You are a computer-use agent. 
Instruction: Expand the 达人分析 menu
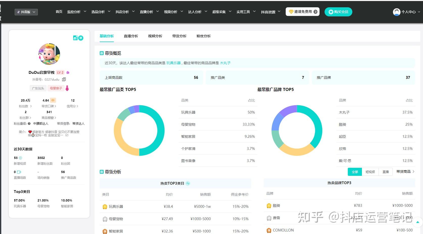pos(198,12)
